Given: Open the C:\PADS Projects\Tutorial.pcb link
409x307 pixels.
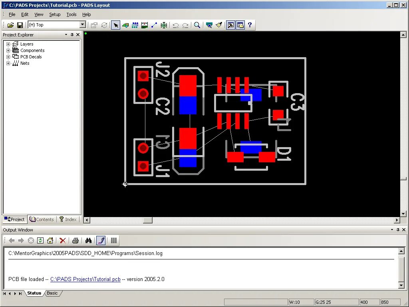Looking at the screenshot, I should click(85, 279).
